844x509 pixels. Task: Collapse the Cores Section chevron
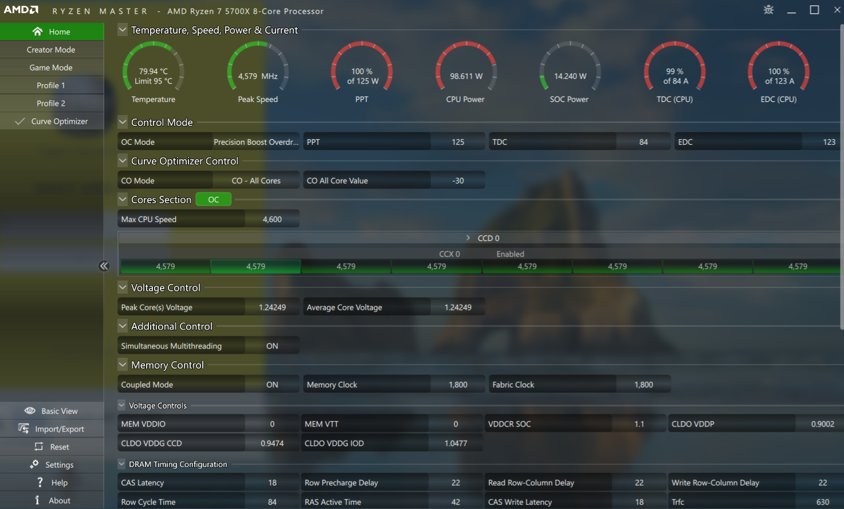123,199
